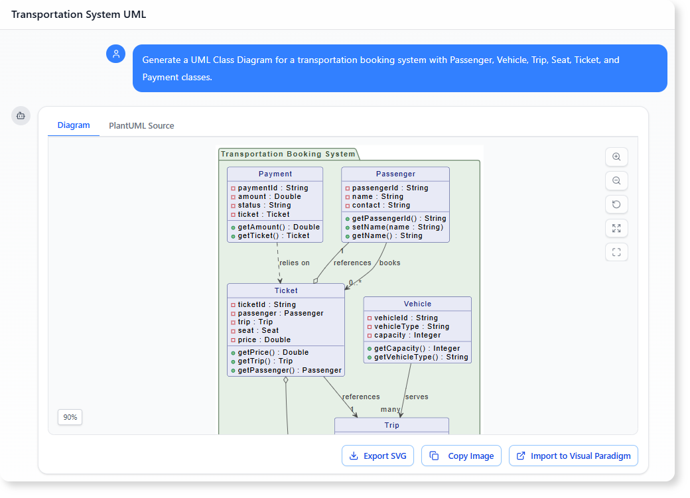The height and width of the screenshot is (498, 690).
Task: Import the diagram to Visual Paradigm
Action: pos(573,456)
